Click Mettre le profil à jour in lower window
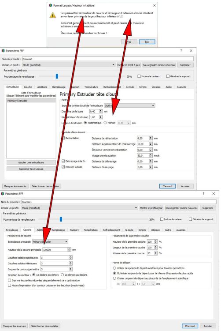Screen dimensions: 221x331 coord(151,208)
